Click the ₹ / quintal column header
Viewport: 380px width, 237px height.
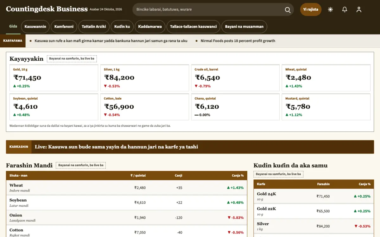click(x=138, y=175)
